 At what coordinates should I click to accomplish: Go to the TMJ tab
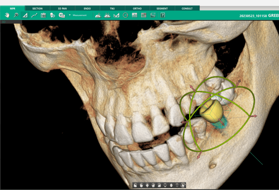112,8
